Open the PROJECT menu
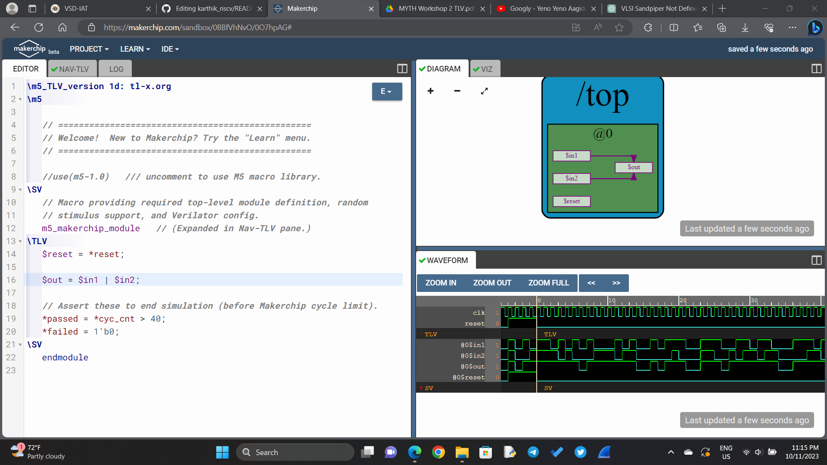 (88, 49)
